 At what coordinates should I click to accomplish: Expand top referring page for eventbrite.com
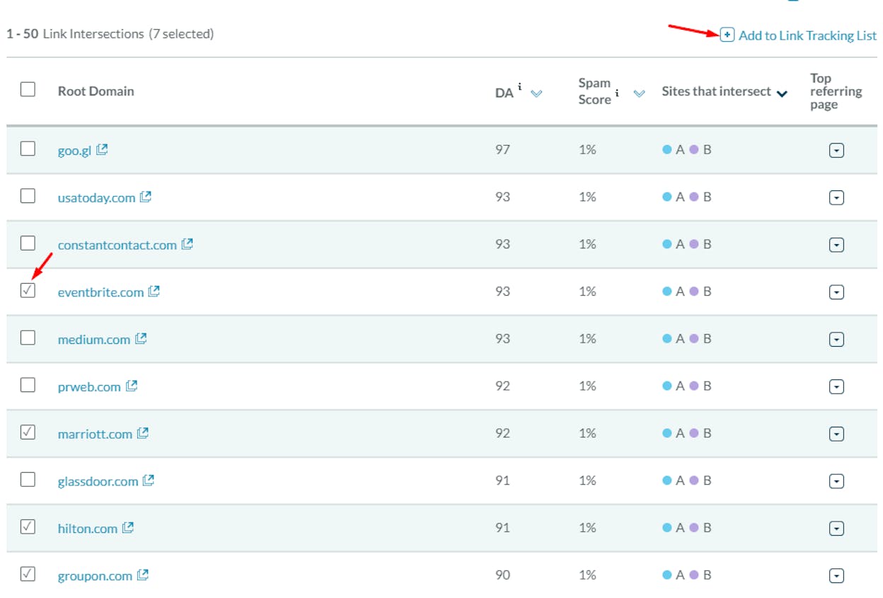pyautogui.click(x=836, y=292)
